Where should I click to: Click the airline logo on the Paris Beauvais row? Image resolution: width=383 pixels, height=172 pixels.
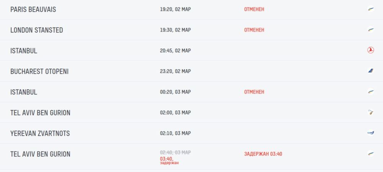click(370, 9)
